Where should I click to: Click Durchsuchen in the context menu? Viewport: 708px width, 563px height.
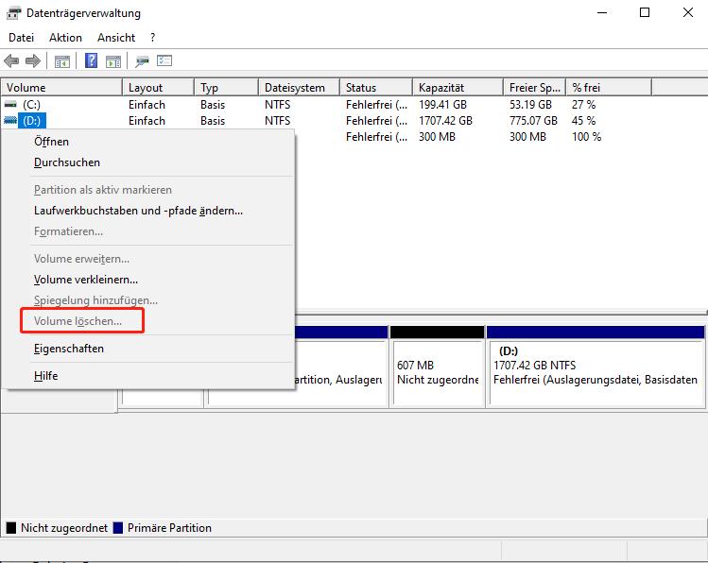click(66, 162)
